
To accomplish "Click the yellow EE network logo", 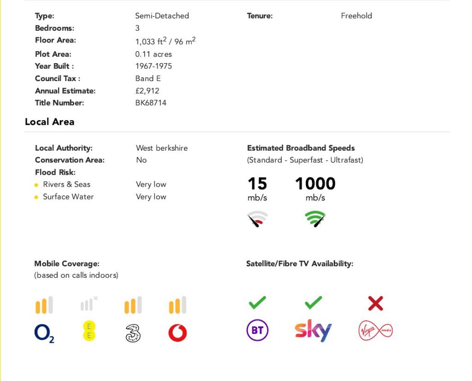I will (x=88, y=331).
